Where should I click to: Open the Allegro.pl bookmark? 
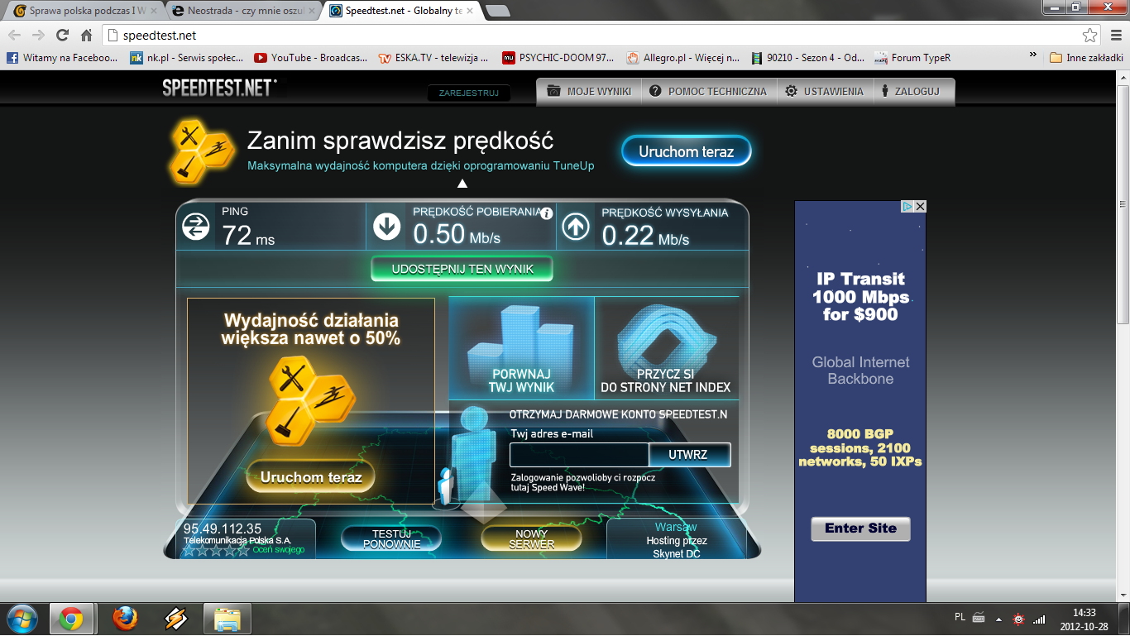(x=683, y=58)
